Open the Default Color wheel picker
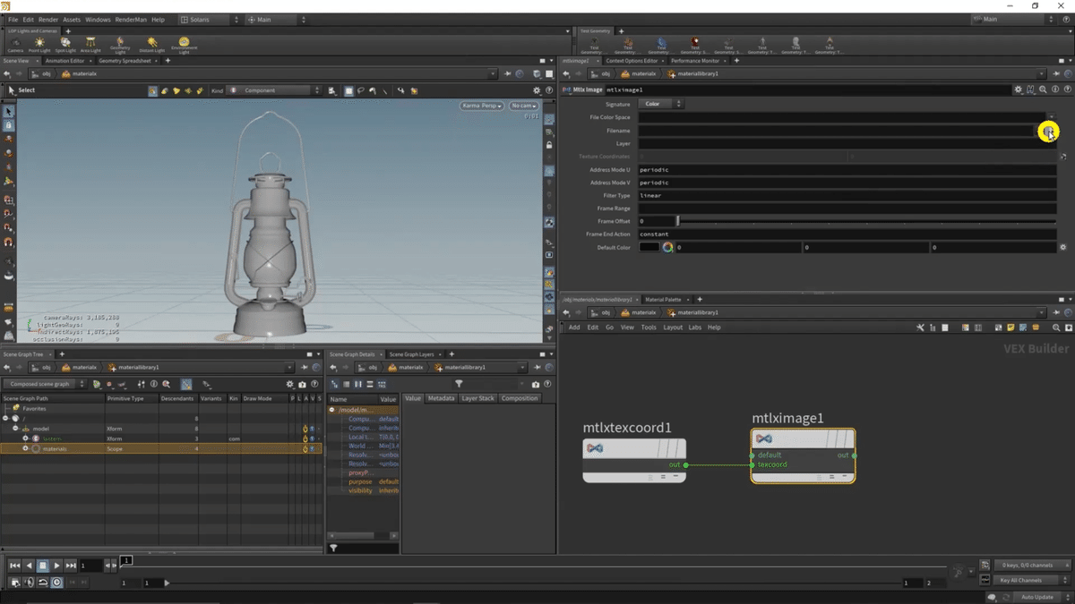The image size is (1075, 604). (x=667, y=247)
